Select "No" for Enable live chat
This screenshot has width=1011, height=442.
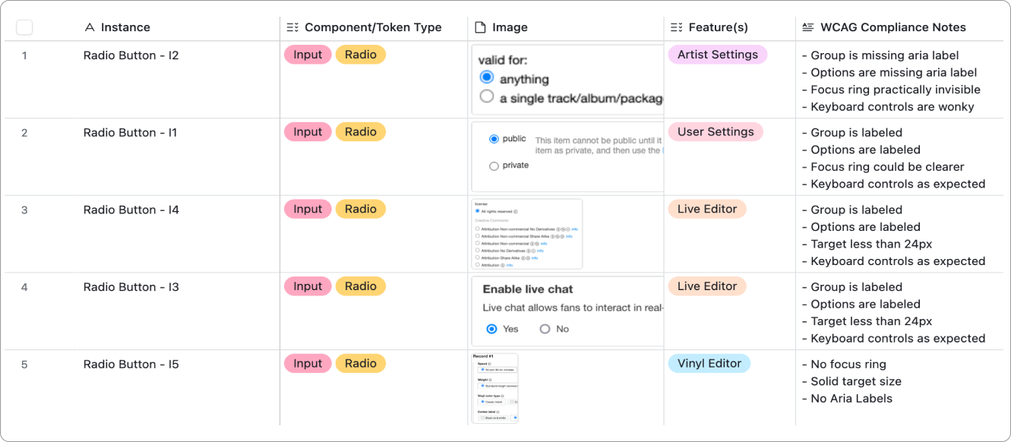545,329
